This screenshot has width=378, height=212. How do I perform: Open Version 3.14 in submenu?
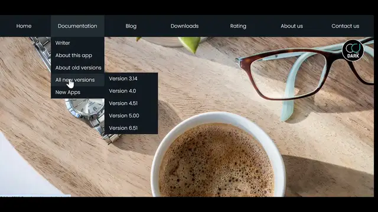[131, 78]
